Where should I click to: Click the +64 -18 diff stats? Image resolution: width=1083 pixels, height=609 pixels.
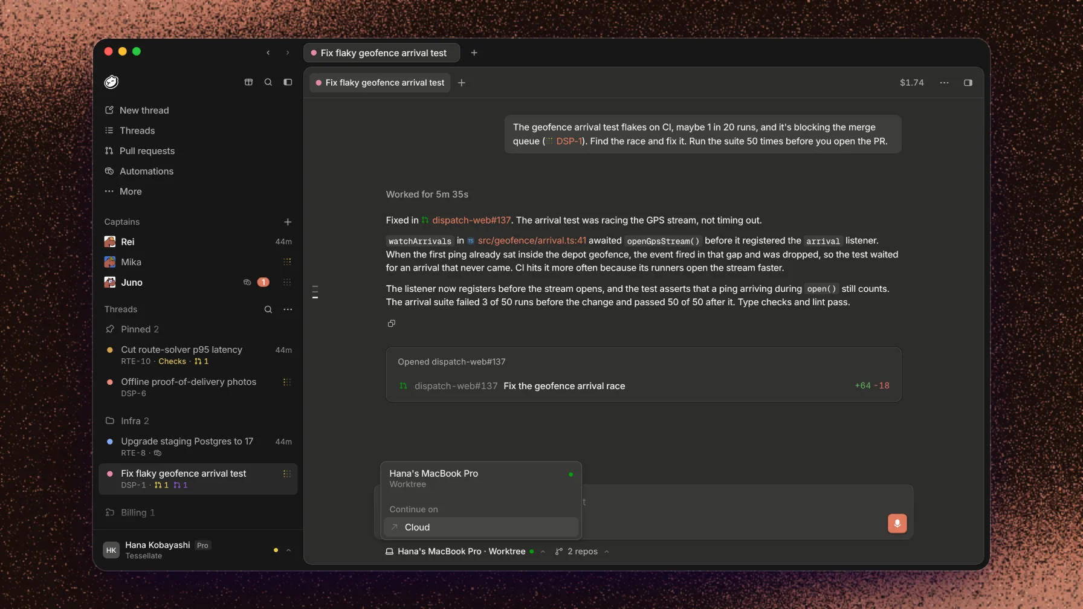coord(872,385)
